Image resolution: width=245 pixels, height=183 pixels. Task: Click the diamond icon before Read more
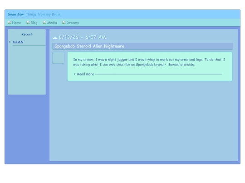coord(74,74)
